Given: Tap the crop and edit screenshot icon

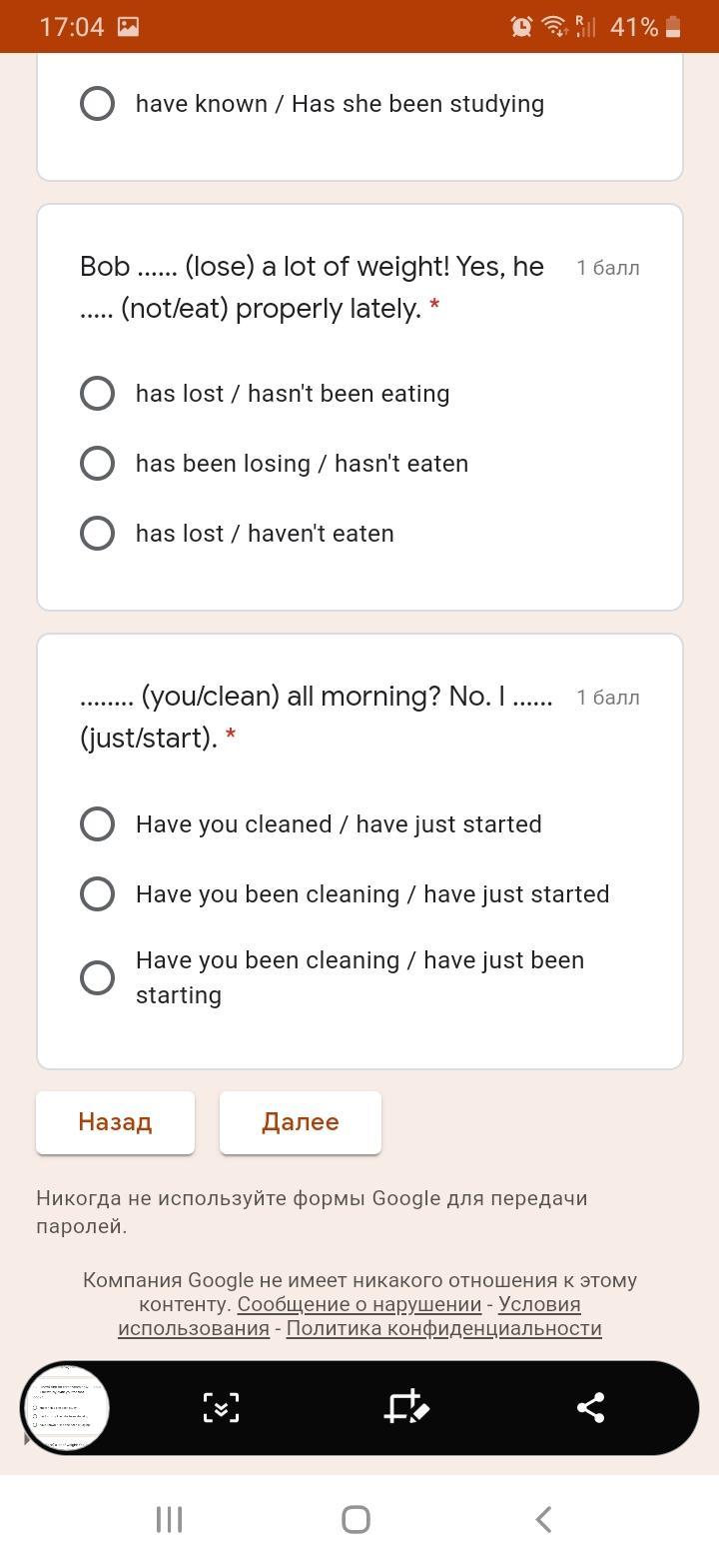Looking at the screenshot, I should tap(405, 1407).
